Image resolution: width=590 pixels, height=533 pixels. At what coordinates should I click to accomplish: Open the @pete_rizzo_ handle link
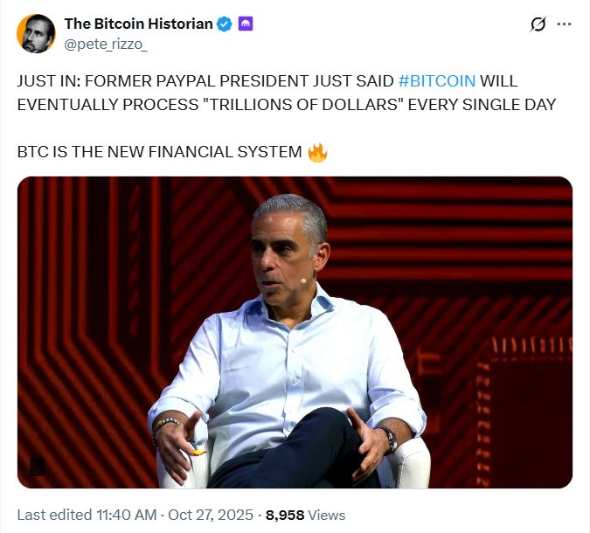tap(106, 41)
